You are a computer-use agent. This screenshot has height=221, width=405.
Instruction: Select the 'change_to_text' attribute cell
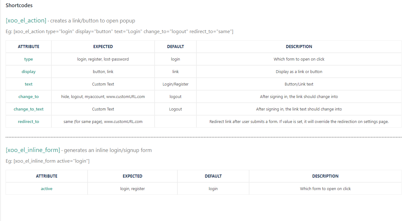point(29,109)
